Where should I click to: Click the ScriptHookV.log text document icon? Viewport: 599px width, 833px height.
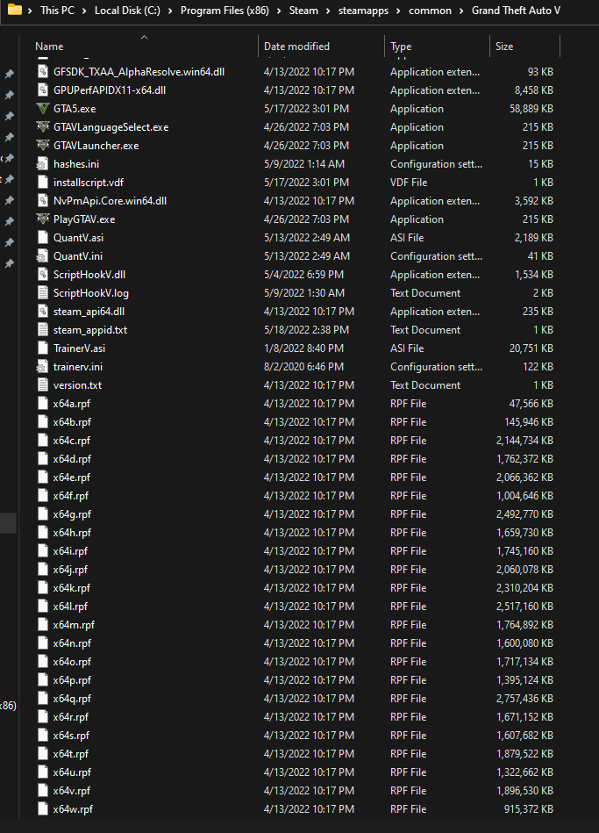point(43,292)
